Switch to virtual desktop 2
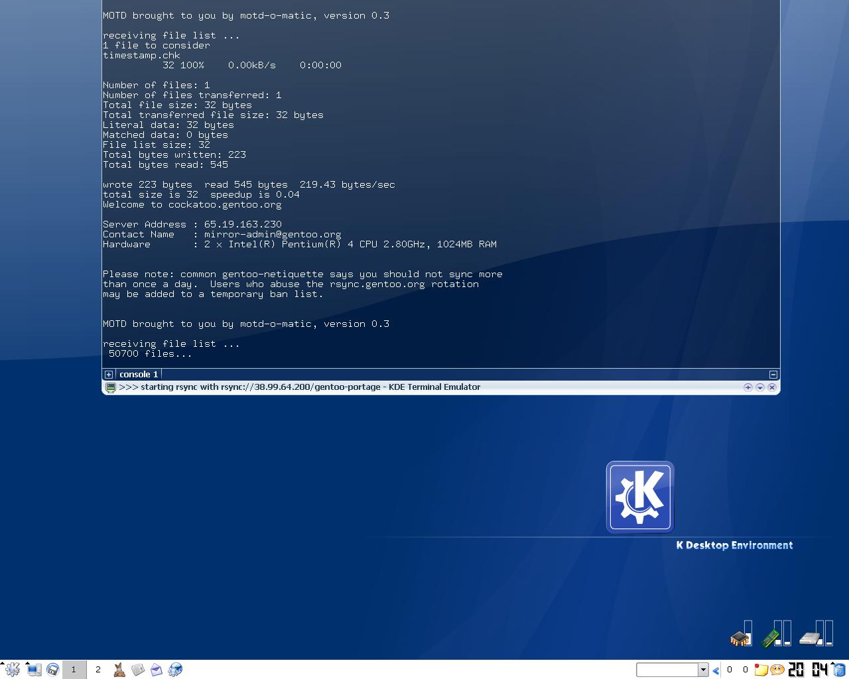Viewport: 849px width, 679px height. 98,670
